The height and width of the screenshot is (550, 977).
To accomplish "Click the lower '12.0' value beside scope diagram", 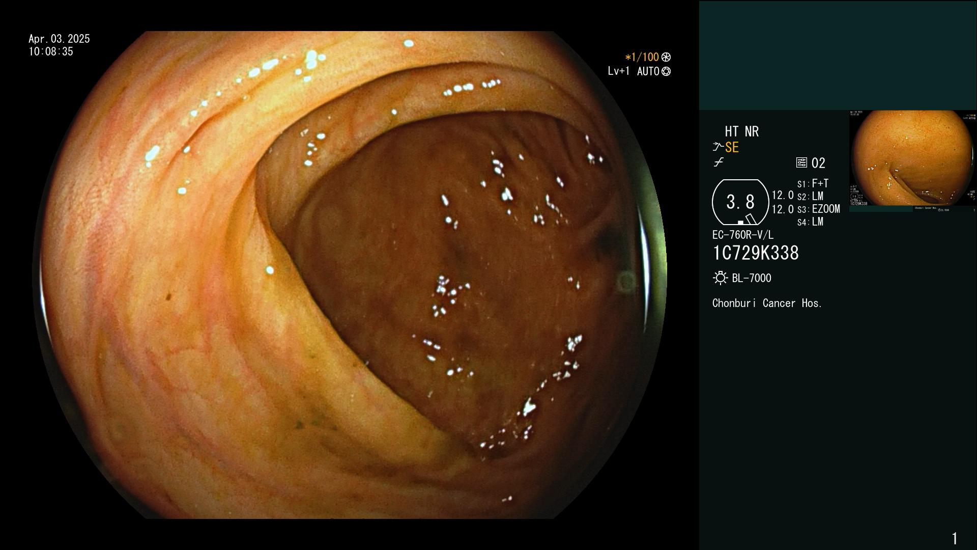I will tap(783, 209).
